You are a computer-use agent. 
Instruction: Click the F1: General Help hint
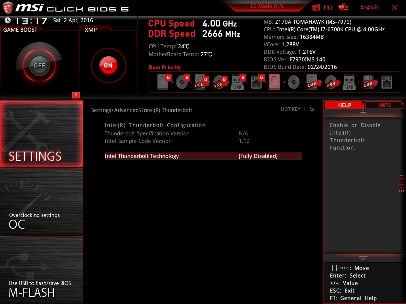click(x=353, y=298)
